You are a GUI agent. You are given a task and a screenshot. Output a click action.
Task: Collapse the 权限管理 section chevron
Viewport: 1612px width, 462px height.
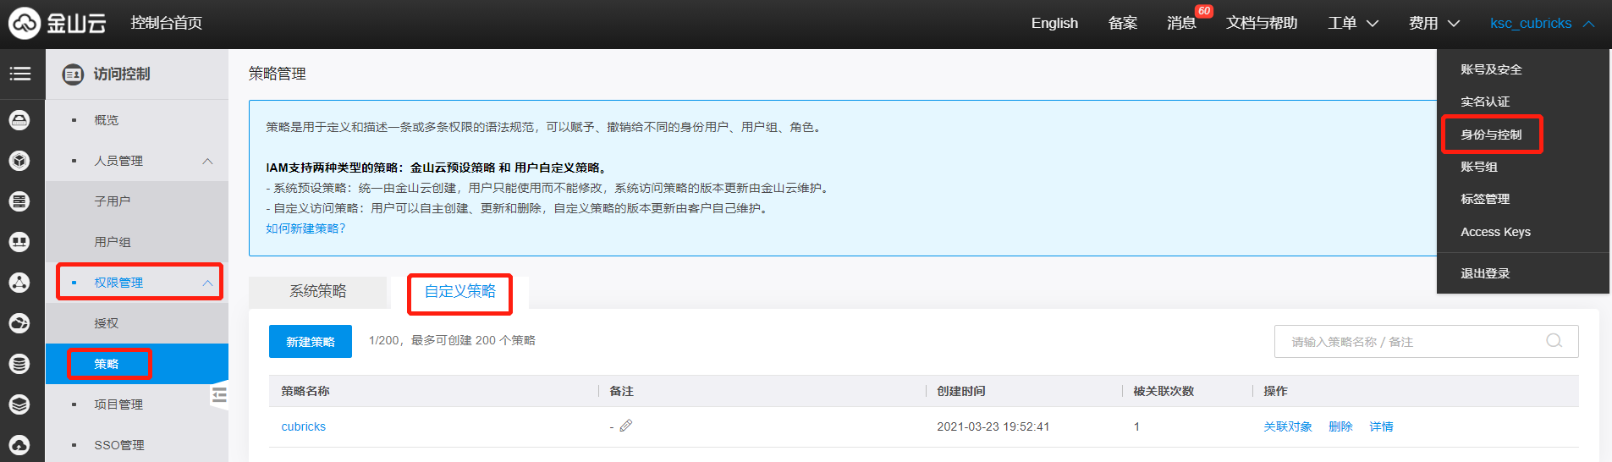click(x=207, y=283)
